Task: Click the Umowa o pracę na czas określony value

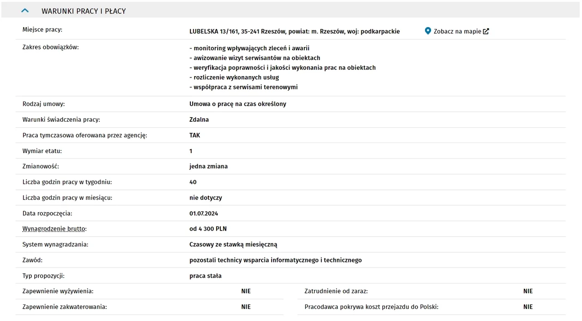Action: pos(238,104)
